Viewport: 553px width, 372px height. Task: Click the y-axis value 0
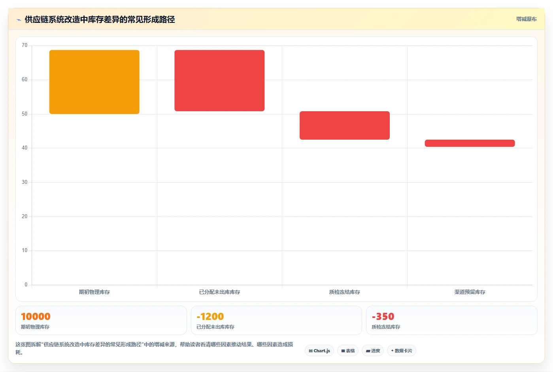(x=26, y=285)
